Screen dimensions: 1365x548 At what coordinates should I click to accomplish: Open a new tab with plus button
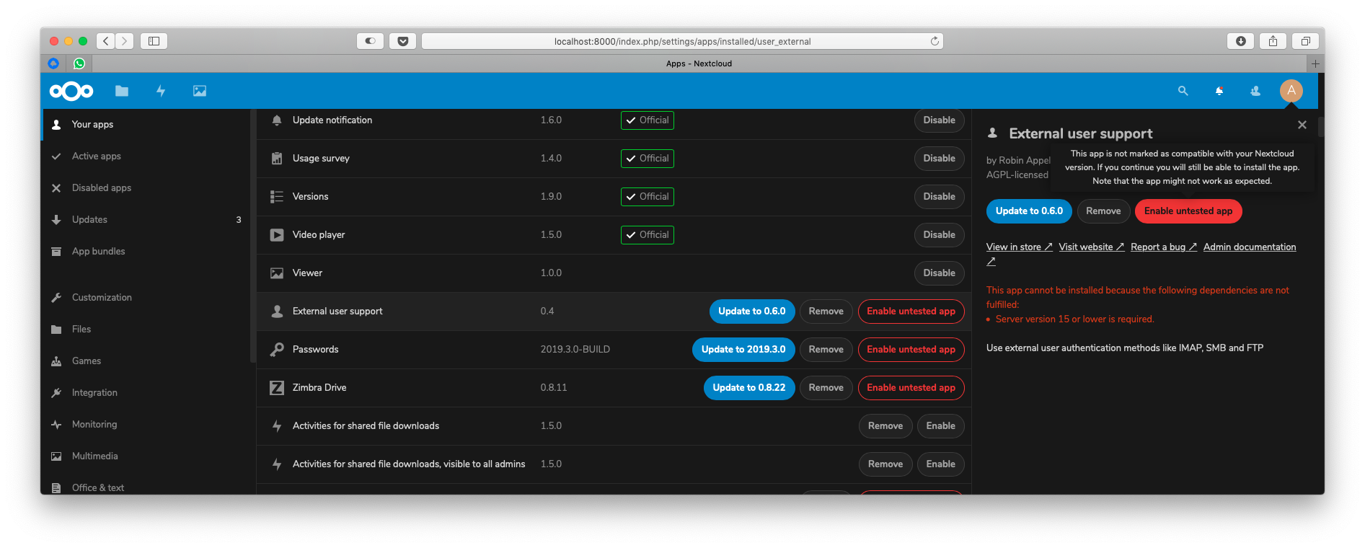click(1315, 63)
